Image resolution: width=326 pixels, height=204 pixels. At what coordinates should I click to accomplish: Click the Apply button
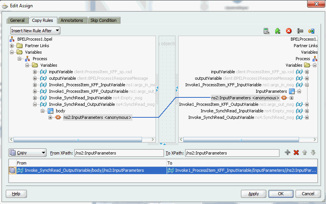[x=253, y=194]
